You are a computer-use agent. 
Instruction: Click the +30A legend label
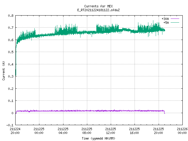[x=165, y=19]
